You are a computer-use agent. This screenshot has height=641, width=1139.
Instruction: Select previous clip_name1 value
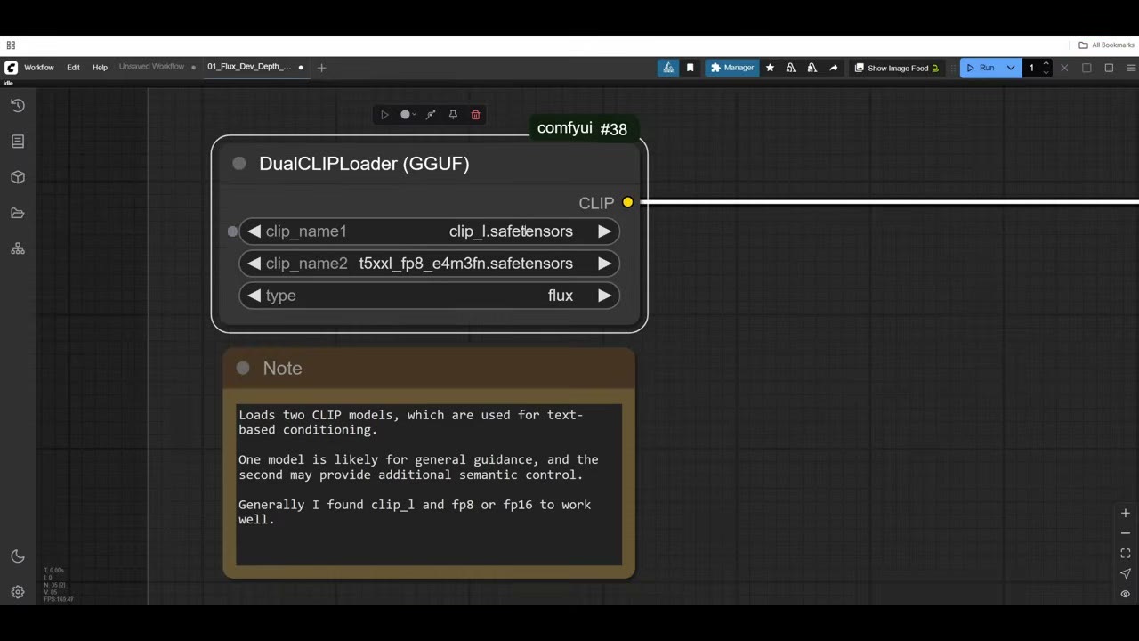[x=254, y=231]
